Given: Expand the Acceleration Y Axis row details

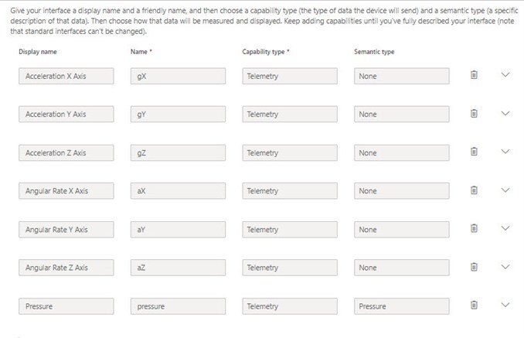Looking at the screenshot, I should point(505,114).
